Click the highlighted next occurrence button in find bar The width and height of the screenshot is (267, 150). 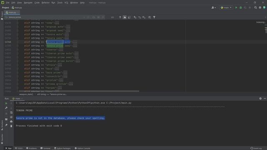(125, 17)
